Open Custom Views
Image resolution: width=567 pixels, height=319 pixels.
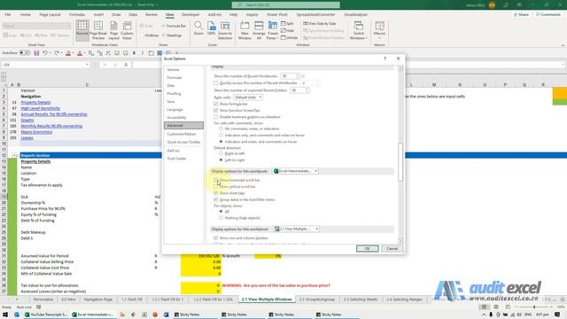127,30
